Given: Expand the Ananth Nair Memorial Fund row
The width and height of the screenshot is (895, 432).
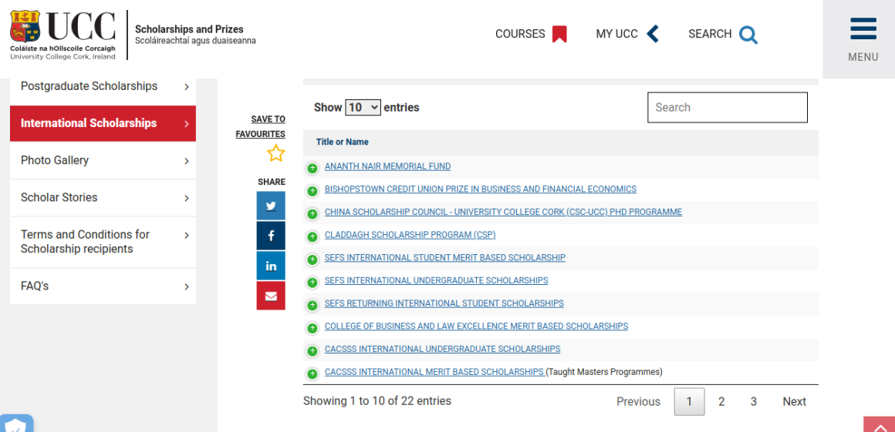Looking at the screenshot, I should click(312, 168).
